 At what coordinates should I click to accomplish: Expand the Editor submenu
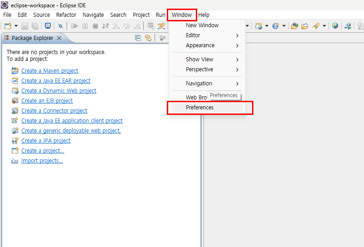point(207,35)
